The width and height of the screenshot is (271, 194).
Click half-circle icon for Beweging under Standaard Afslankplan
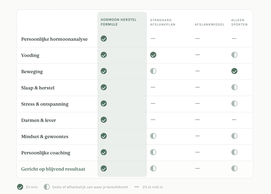coord(153,71)
